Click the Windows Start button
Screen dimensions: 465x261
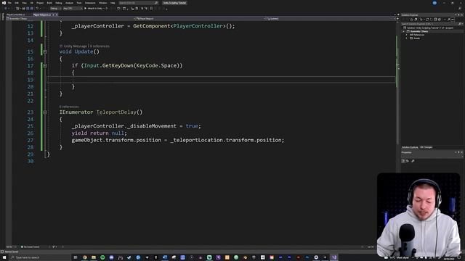(x=4, y=257)
